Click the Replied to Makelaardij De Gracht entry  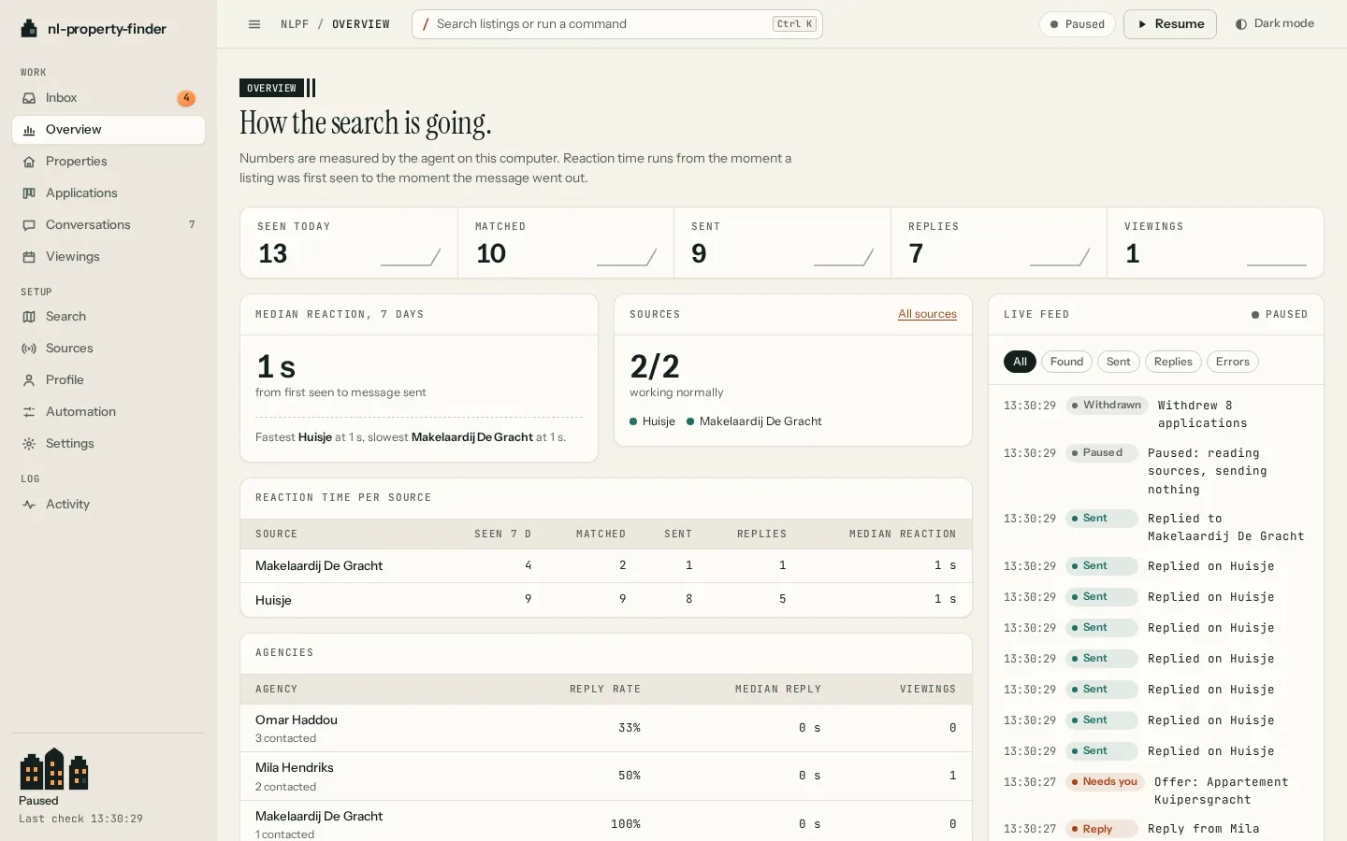(1156, 527)
